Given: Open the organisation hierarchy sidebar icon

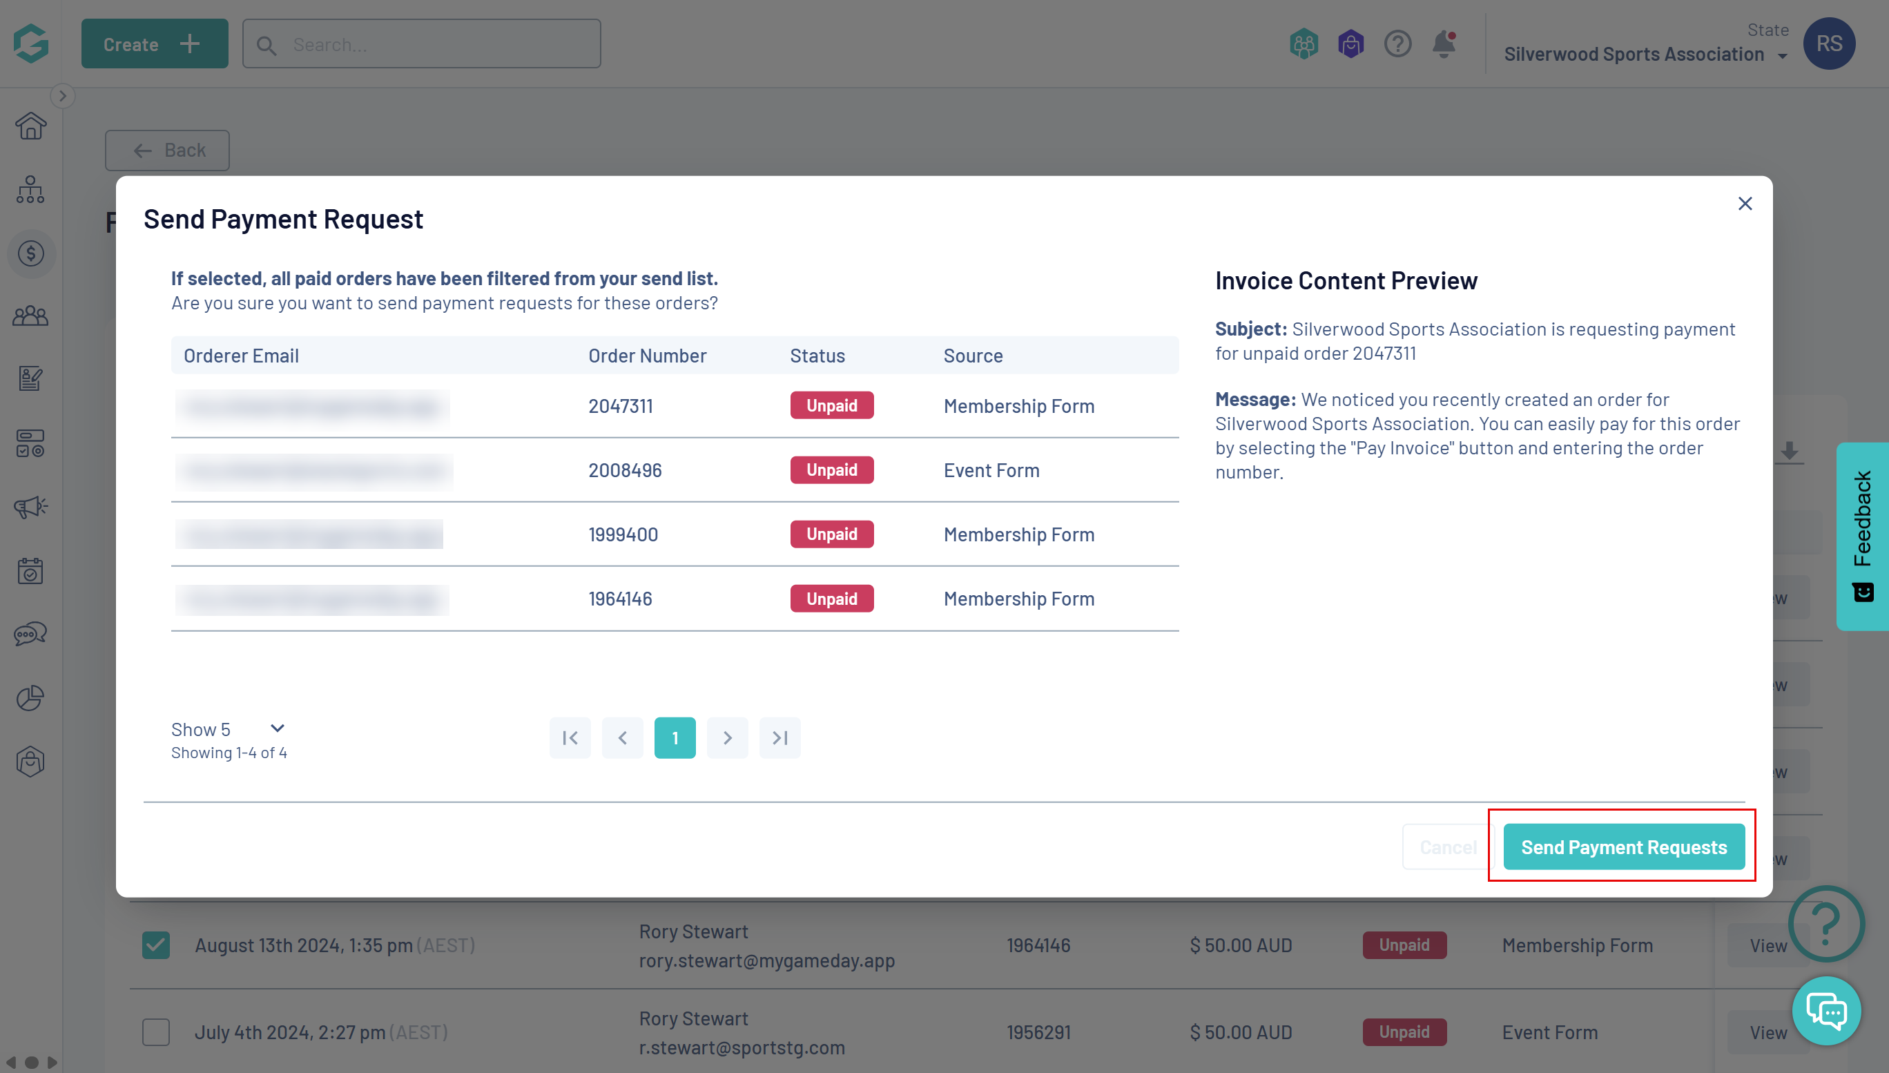Looking at the screenshot, I should coord(30,190).
